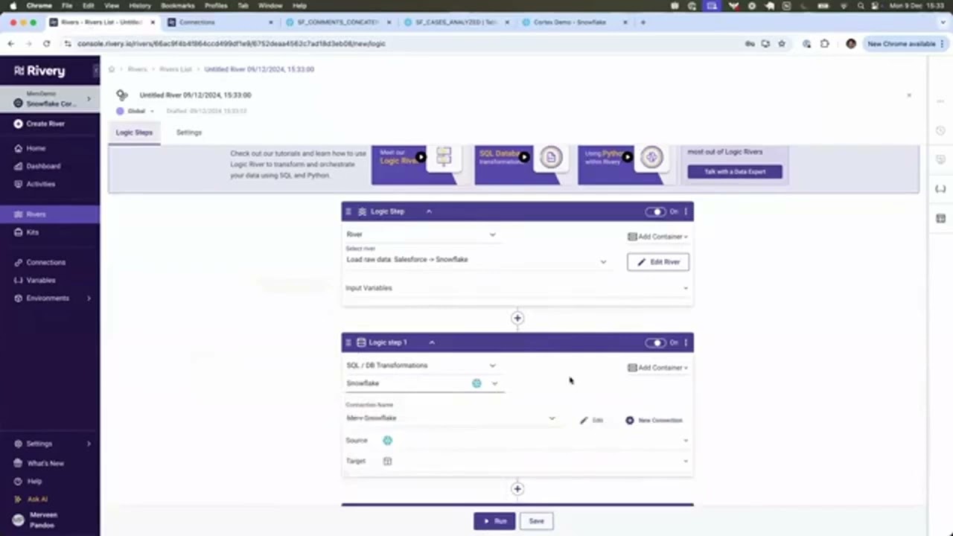This screenshot has height=536, width=953.
Task: Play the Using Python within Rivery video
Action: [x=628, y=157]
